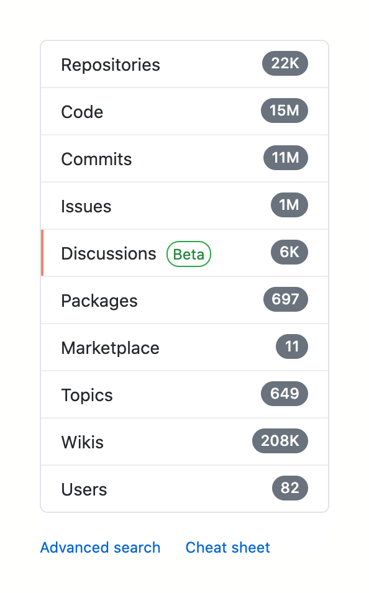
Task: Browse the Packages results
Action: pos(99,300)
